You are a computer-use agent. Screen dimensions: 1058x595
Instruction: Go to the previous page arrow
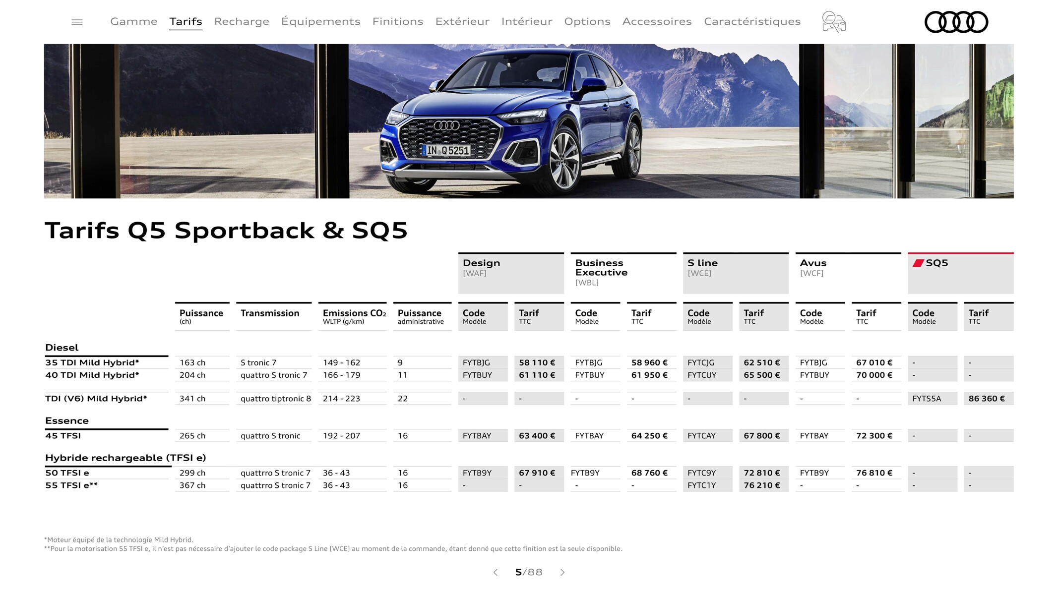pyautogui.click(x=496, y=572)
